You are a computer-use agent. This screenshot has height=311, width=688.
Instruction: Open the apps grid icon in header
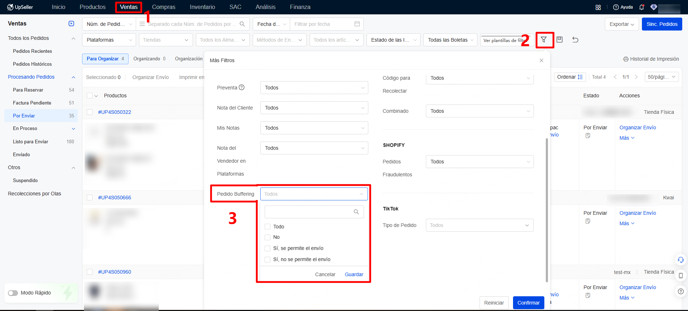598,7
